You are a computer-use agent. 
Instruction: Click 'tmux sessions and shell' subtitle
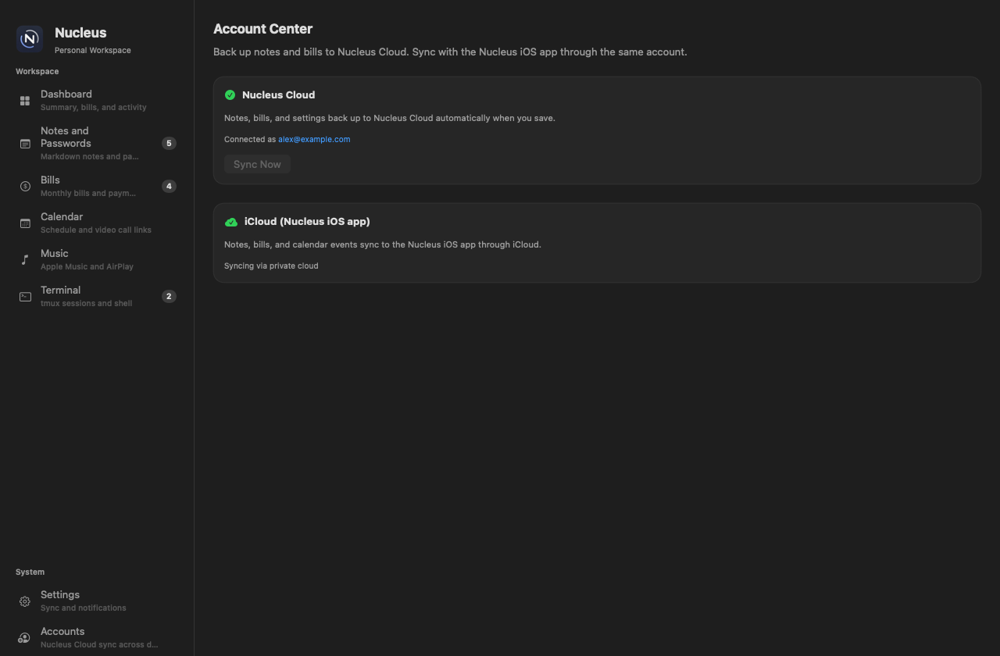click(86, 303)
